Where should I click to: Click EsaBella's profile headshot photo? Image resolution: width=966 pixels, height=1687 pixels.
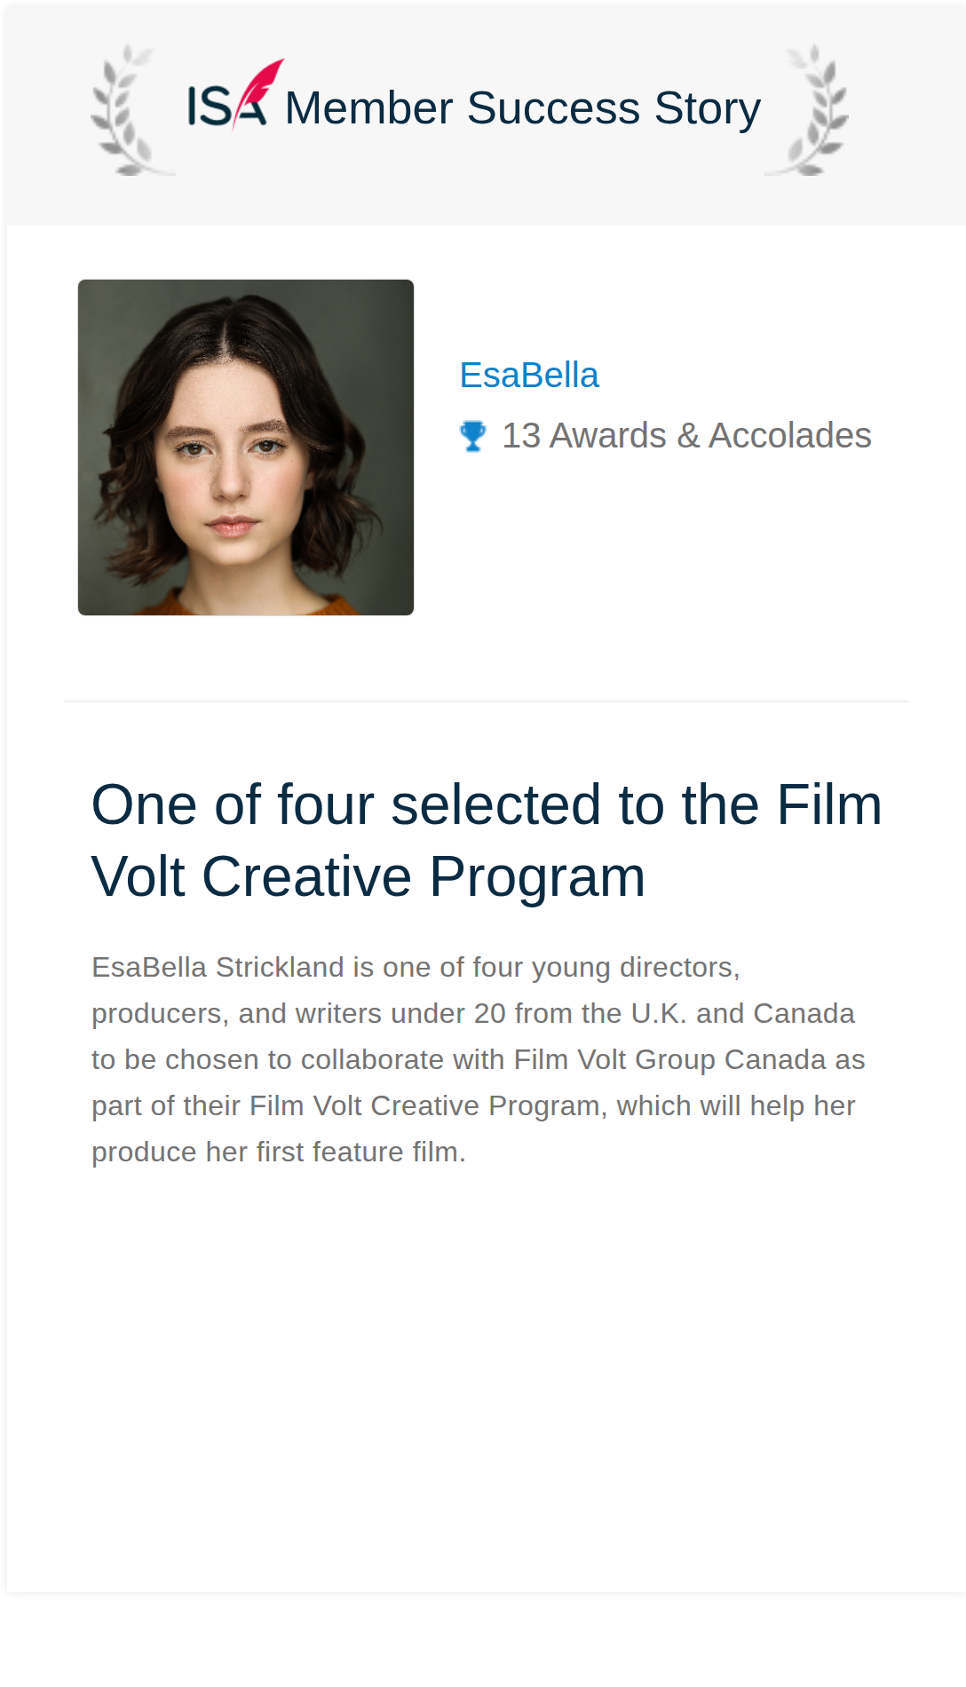(x=246, y=447)
